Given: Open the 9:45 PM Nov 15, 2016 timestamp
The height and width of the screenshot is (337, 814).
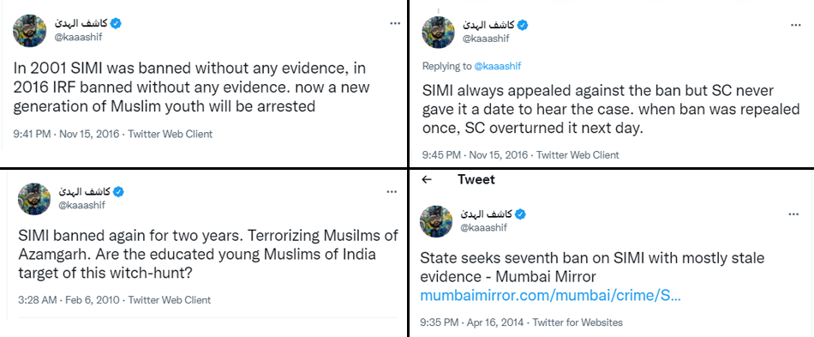Looking at the screenshot, I should (475, 154).
